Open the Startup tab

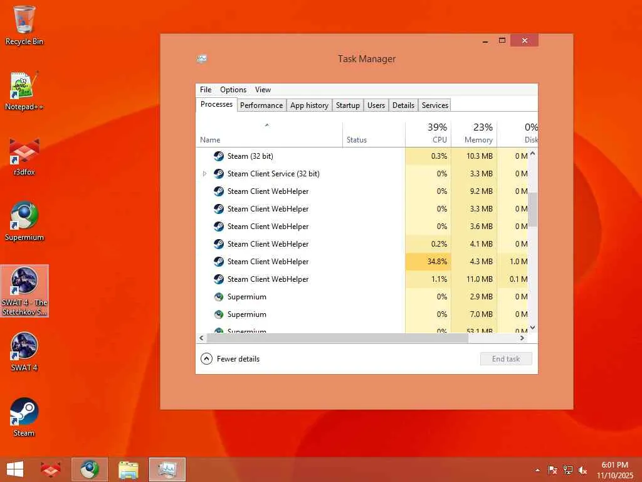(347, 105)
